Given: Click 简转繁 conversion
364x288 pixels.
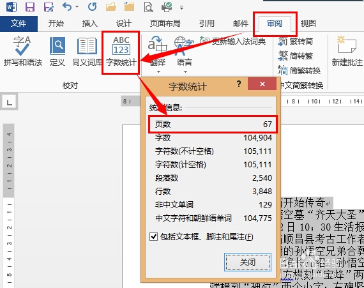Looking at the screenshot, I should pyautogui.click(x=296, y=56).
